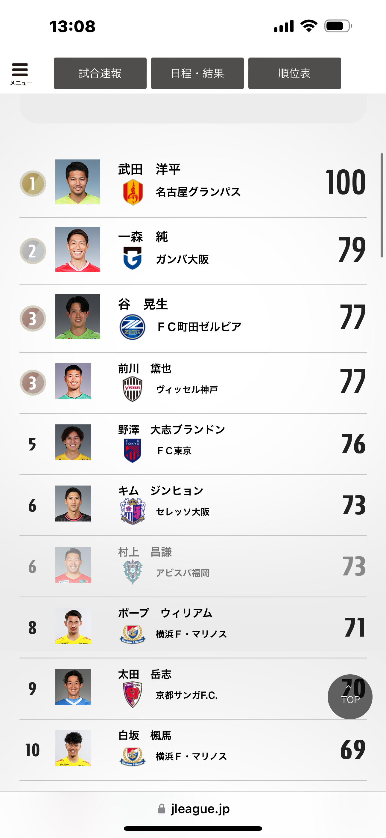Open player 一森 純 name link
This screenshot has width=386, height=838.
[143, 237]
